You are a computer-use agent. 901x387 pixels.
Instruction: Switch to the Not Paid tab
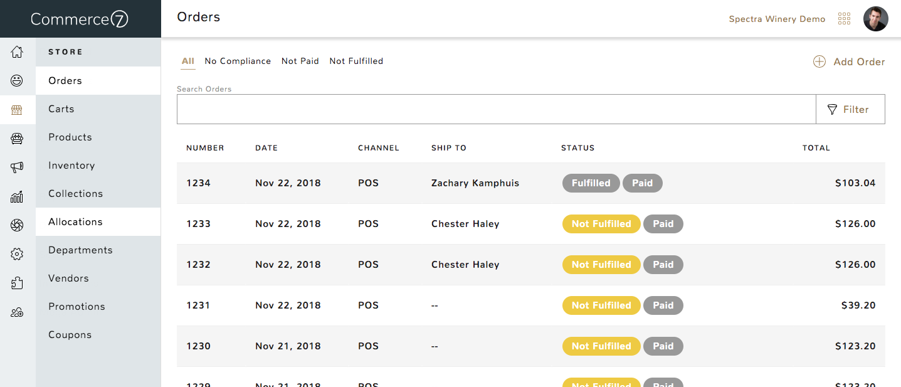[x=300, y=61]
